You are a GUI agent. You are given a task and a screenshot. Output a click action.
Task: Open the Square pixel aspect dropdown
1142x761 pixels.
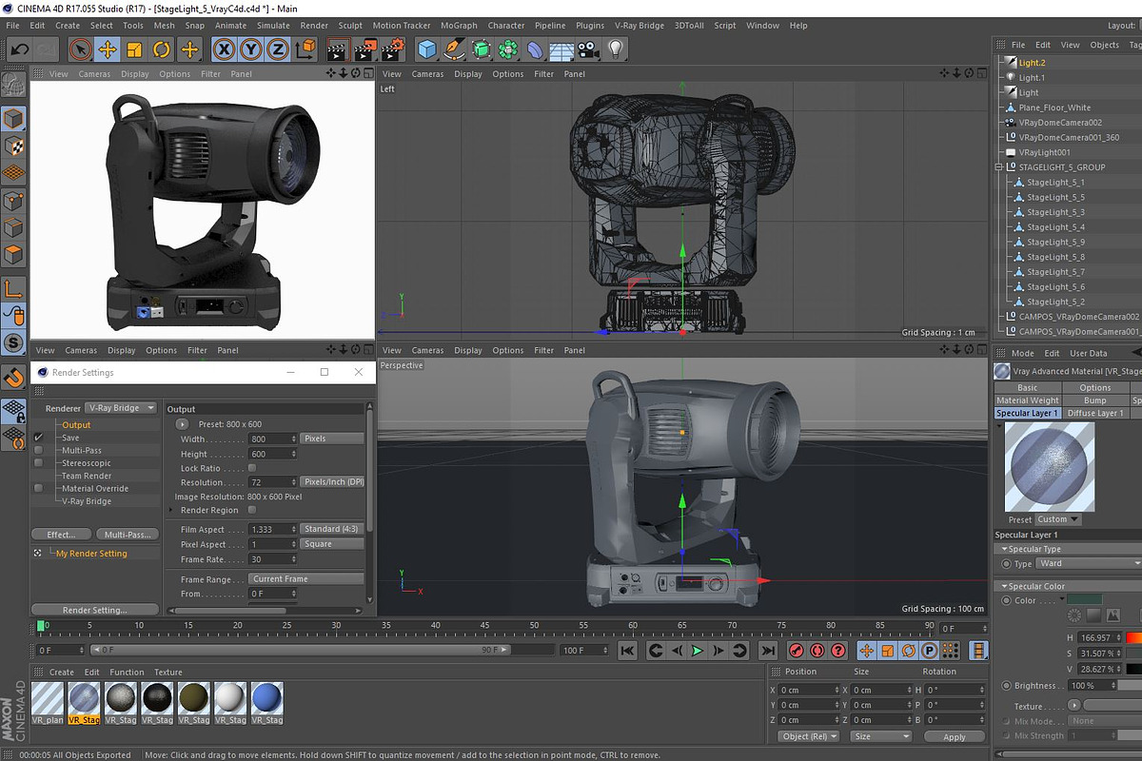[332, 544]
